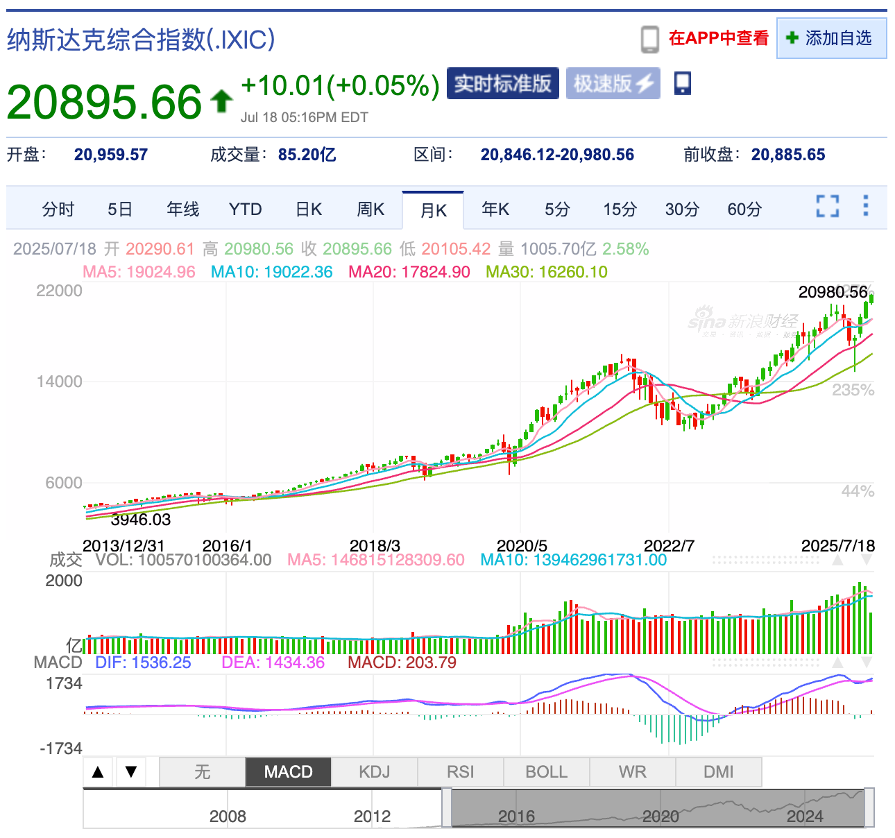Click the green plus icon on 添加自选
Screen dimensions: 895x838
point(792,39)
